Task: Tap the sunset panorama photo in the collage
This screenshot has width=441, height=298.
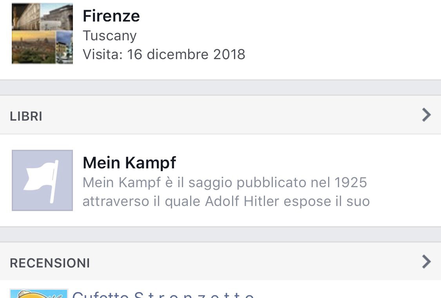Action: click(33, 47)
